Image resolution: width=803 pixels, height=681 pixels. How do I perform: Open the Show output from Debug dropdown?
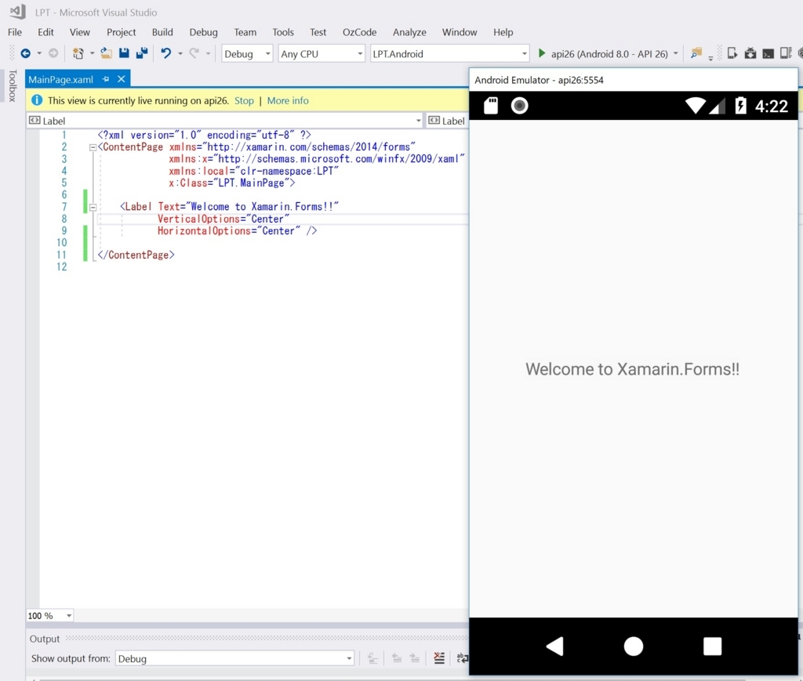coord(235,658)
